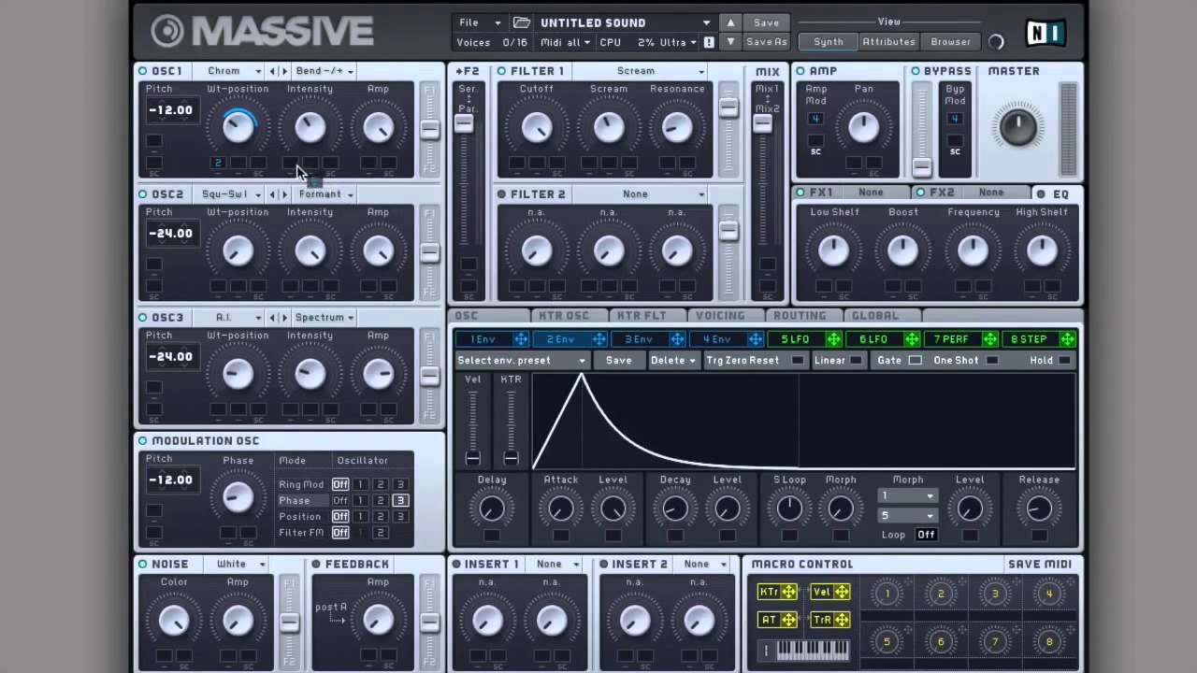This screenshot has height=673, width=1197.
Task: Click the up arrow for the previous sound
Action: point(731,22)
